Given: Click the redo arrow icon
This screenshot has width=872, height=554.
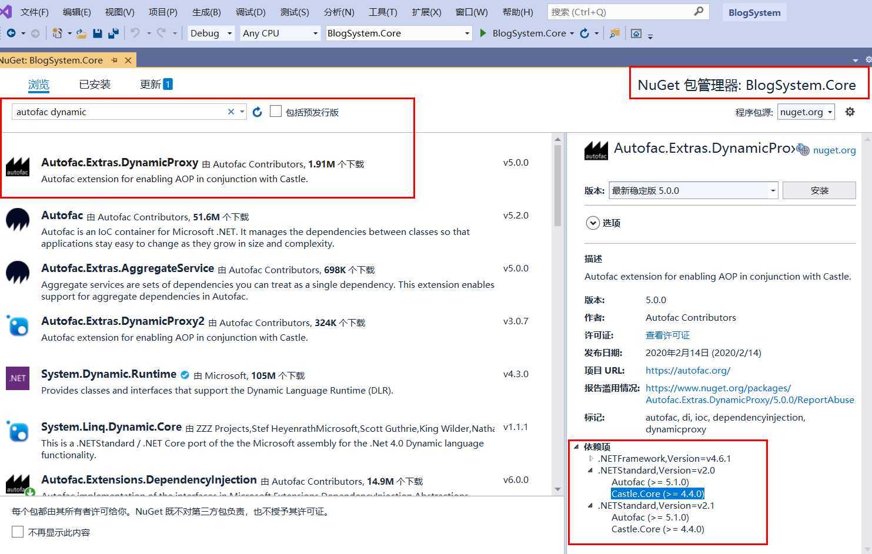Looking at the screenshot, I should (x=161, y=33).
